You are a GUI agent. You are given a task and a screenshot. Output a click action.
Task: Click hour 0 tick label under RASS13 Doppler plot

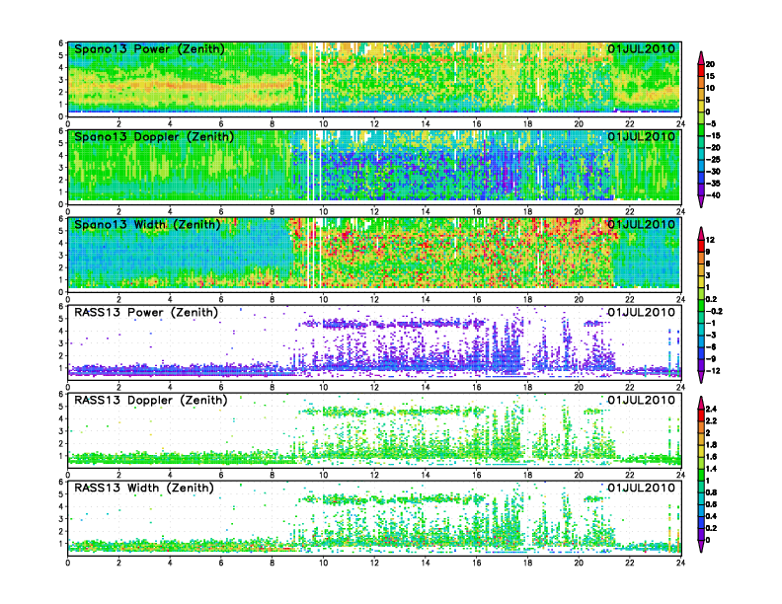tap(67, 475)
